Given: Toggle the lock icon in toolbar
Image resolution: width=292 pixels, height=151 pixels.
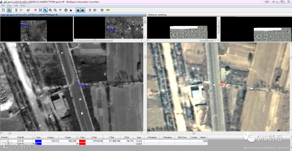Looking at the screenshot, I should tap(71, 10).
